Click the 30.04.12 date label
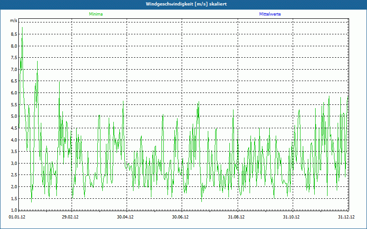367x229 pixels. point(125,217)
